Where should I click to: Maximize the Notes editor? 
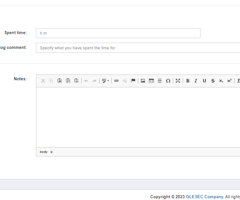[x=178, y=81]
